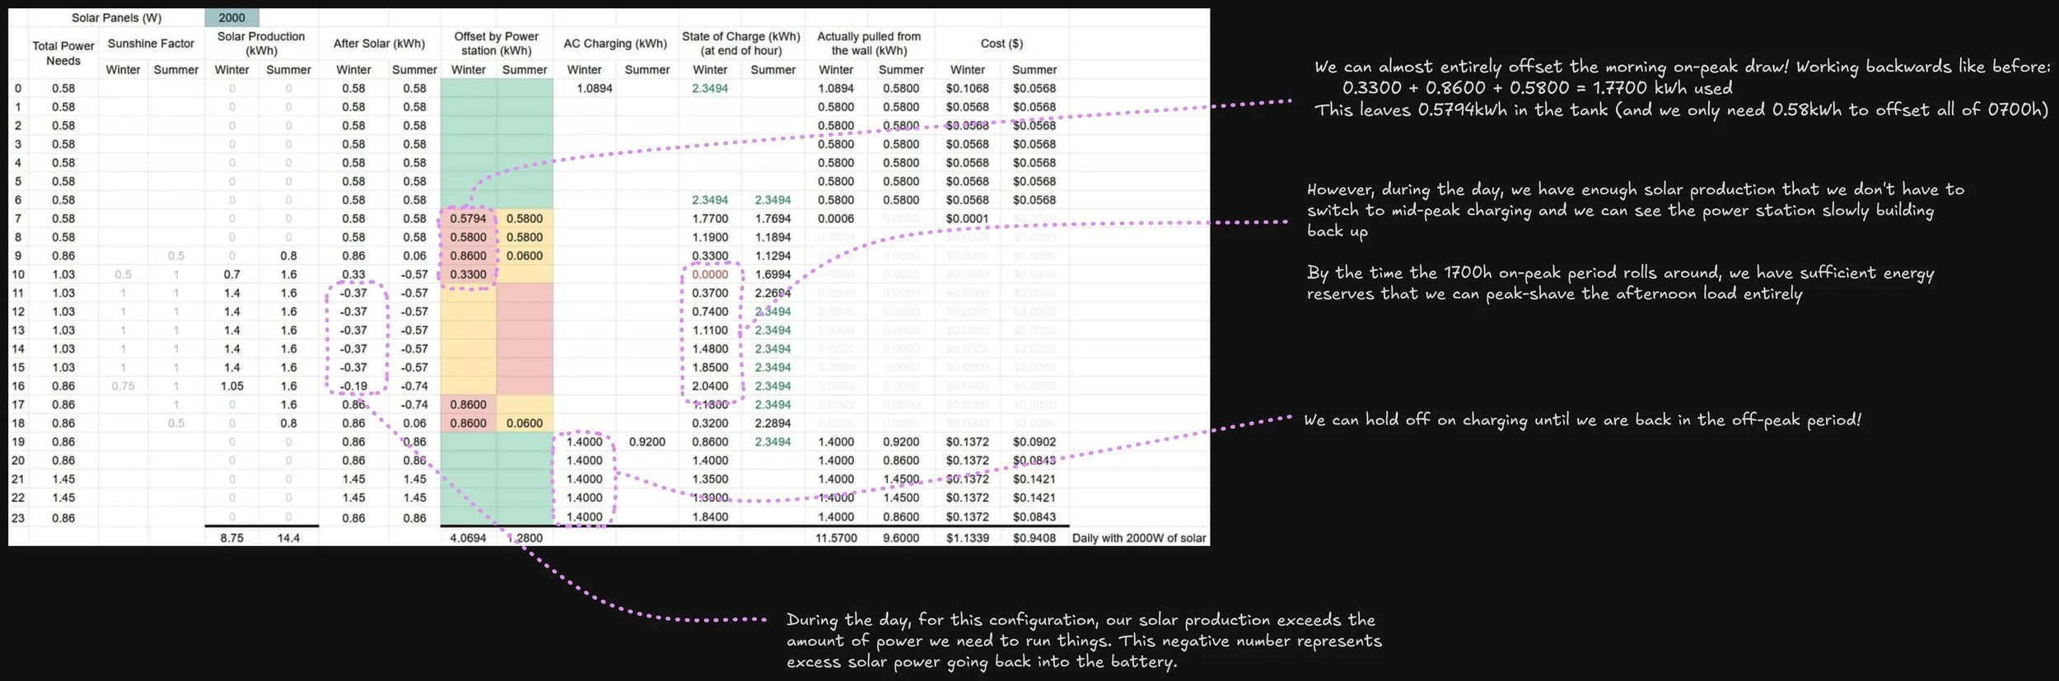Select the 2.0400 State of Charge cell
Screen dimensions: 2059x681
[x=710, y=386]
